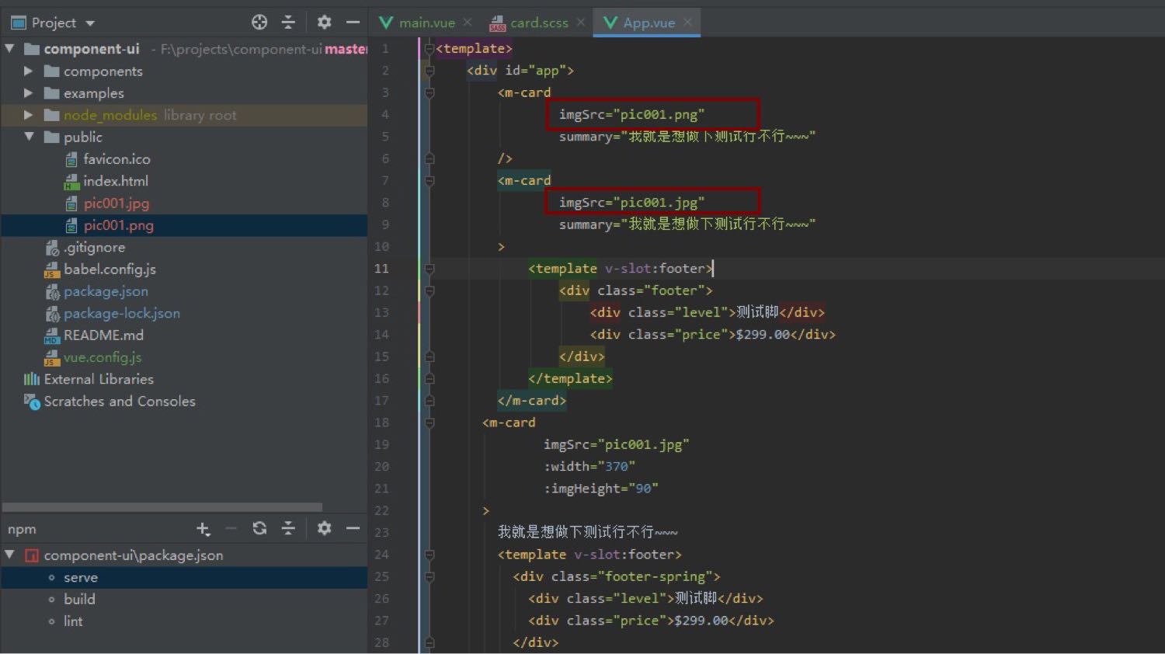Add a package.json in npm panel
1165x654 pixels.
pos(203,529)
